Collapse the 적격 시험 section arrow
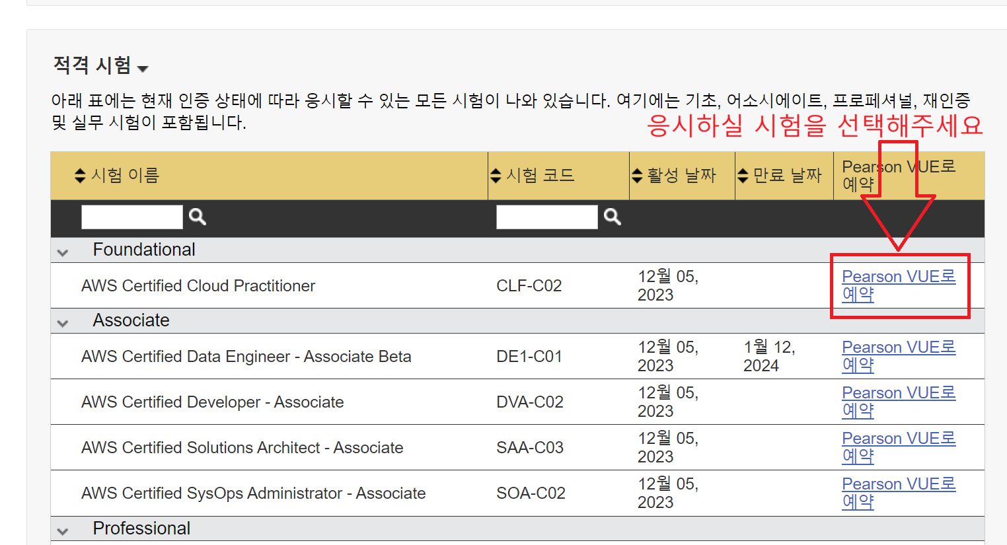This screenshot has height=545, width=1007. click(143, 68)
